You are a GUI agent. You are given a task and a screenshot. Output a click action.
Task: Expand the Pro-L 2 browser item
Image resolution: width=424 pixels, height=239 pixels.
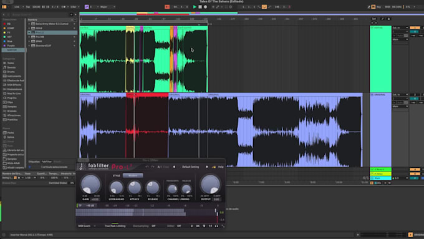pyautogui.click(x=29, y=32)
